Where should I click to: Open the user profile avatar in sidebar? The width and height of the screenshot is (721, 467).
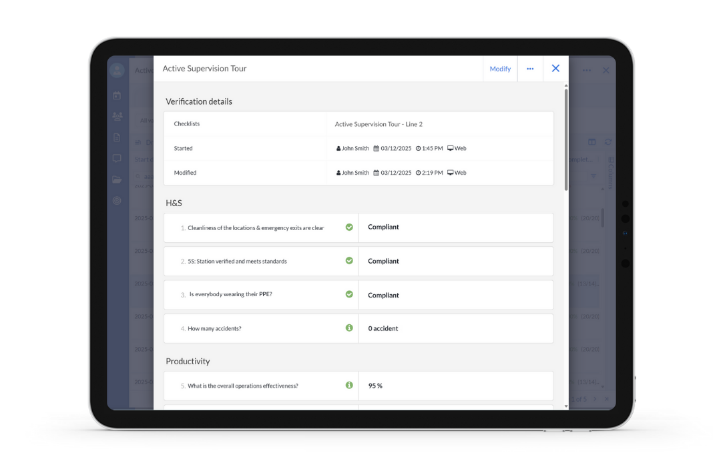click(117, 70)
